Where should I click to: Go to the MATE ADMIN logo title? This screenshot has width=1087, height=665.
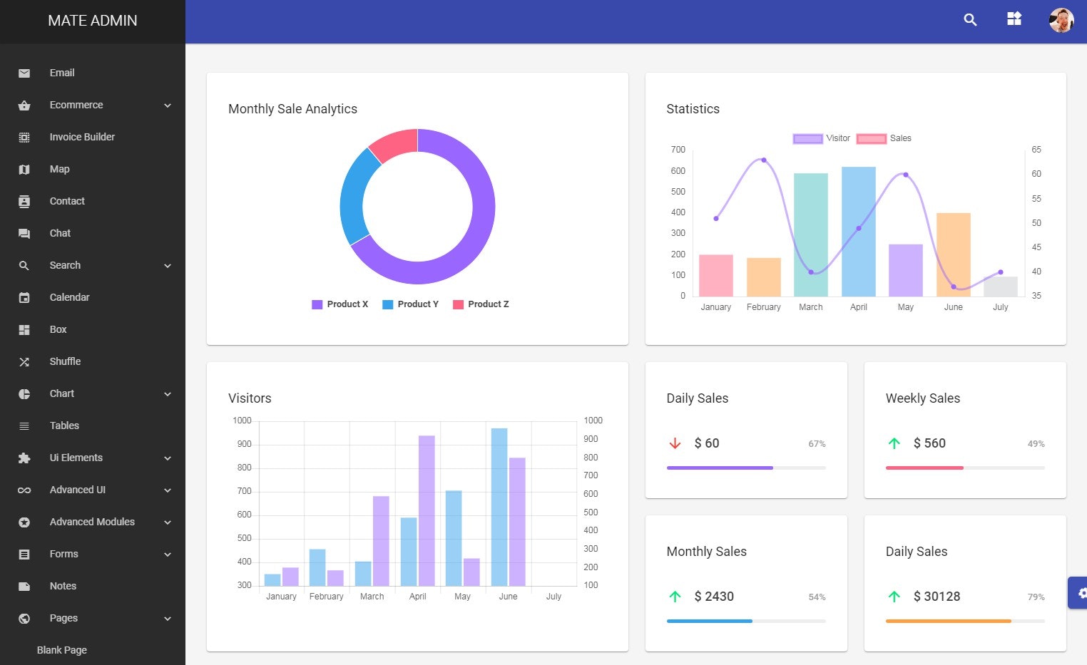pos(93,21)
